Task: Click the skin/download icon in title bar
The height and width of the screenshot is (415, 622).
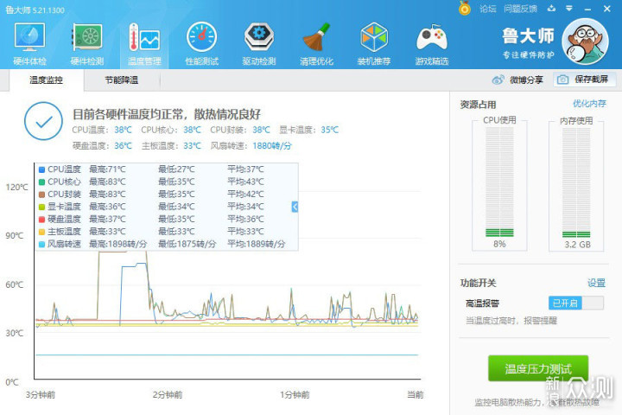Action: click(551, 9)
